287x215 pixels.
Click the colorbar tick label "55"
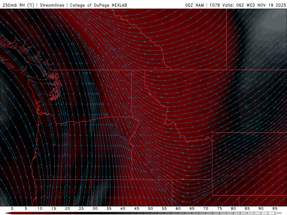164,209
